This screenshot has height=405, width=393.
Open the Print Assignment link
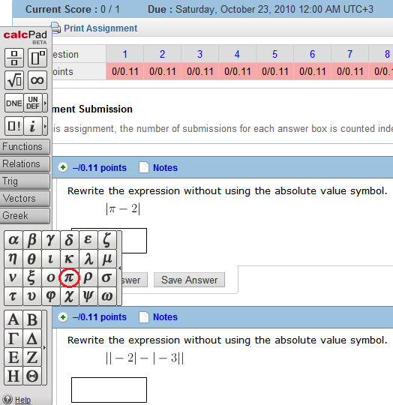pyautogui.click(x=100, y=28)
